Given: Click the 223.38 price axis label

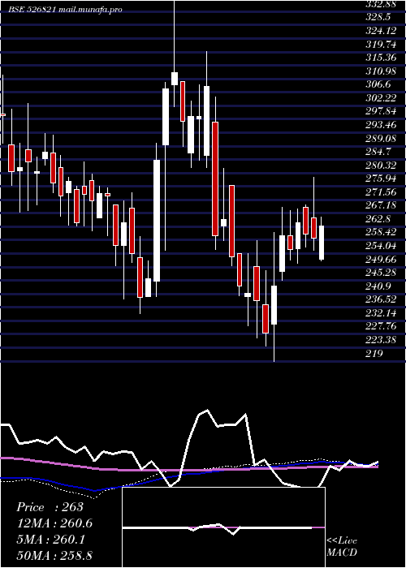Looking at the screenshot, I should [382, 340].
